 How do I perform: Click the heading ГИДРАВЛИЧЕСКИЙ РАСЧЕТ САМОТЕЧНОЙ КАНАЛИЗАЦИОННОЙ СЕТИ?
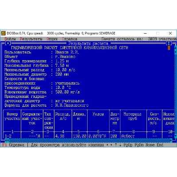coord(69,48)
